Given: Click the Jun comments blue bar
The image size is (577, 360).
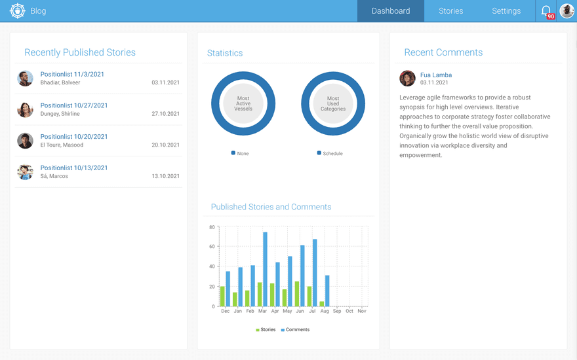Looking at the screenshot, I should coord(302,276).
